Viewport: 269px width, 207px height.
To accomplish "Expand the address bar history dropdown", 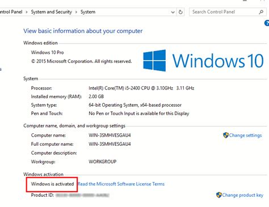I will [x=173, y=12].
